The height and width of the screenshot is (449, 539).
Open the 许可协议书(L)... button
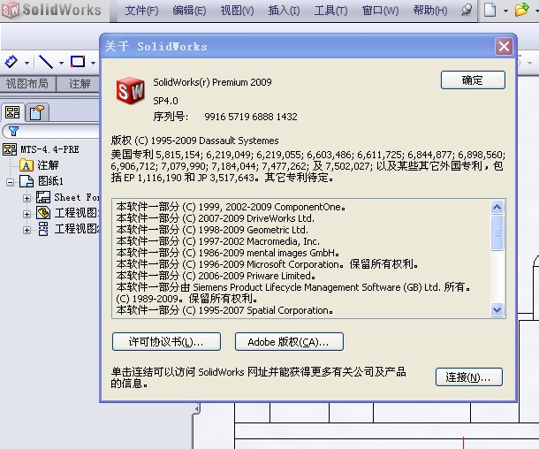(166, 342)
